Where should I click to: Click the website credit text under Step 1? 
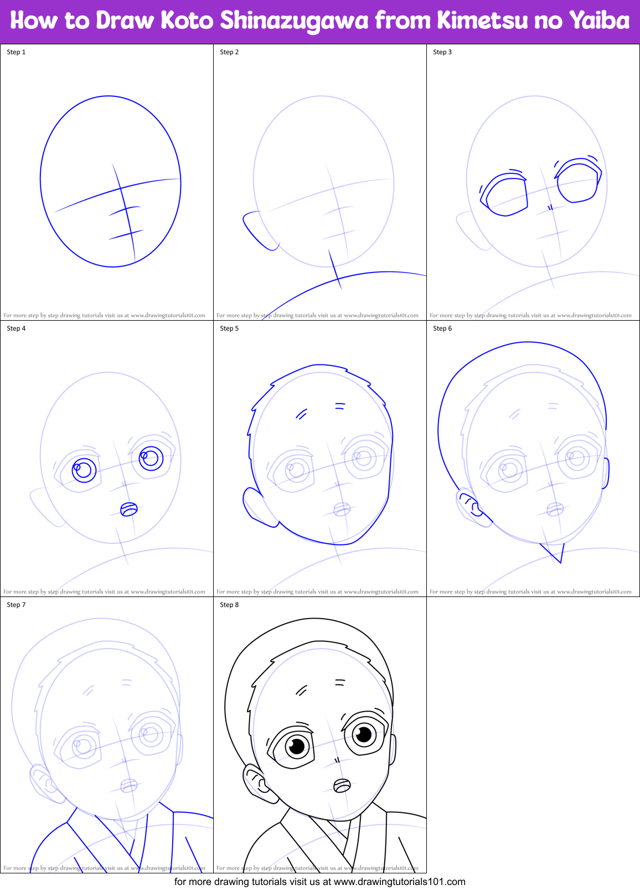click(105, 315)
